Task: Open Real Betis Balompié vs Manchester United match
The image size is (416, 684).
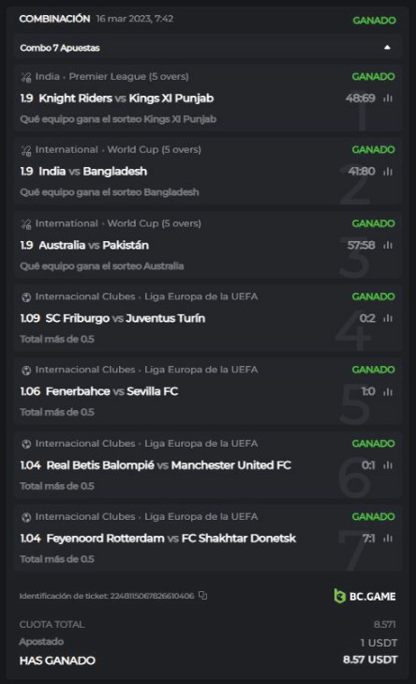Action: click(169, 465)
